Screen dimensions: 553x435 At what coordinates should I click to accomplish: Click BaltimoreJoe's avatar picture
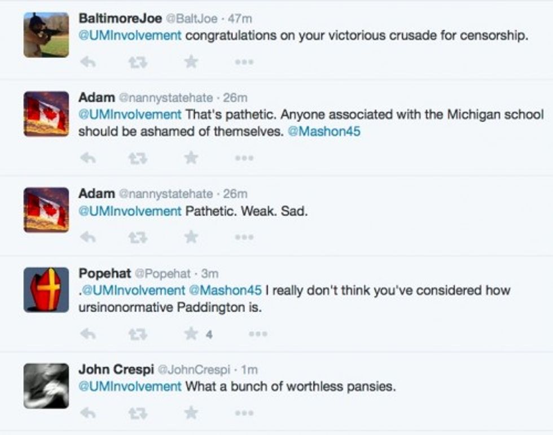click(x=46, y=35)
